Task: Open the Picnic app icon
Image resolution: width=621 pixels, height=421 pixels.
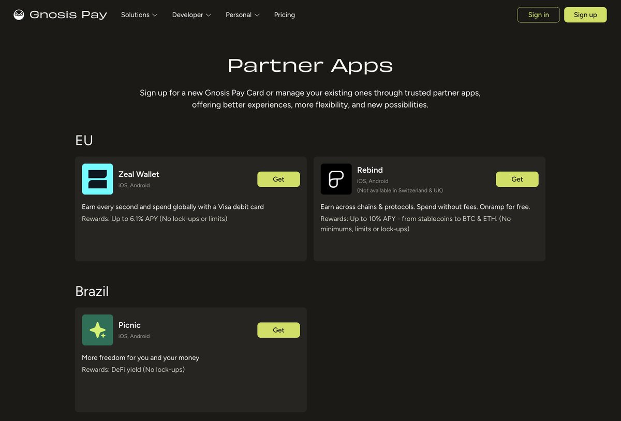Action: pos(97,330)
